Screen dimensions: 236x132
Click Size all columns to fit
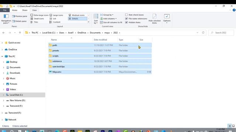pyautogui.click(x=111, y=22)
